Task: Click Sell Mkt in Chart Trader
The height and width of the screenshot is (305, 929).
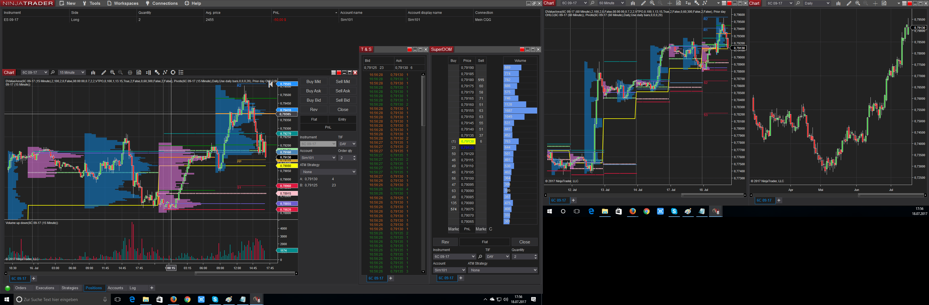Action: coord(343,82)
